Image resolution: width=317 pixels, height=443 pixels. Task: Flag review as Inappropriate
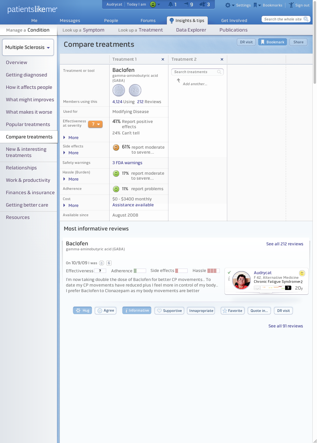point(201,311)
